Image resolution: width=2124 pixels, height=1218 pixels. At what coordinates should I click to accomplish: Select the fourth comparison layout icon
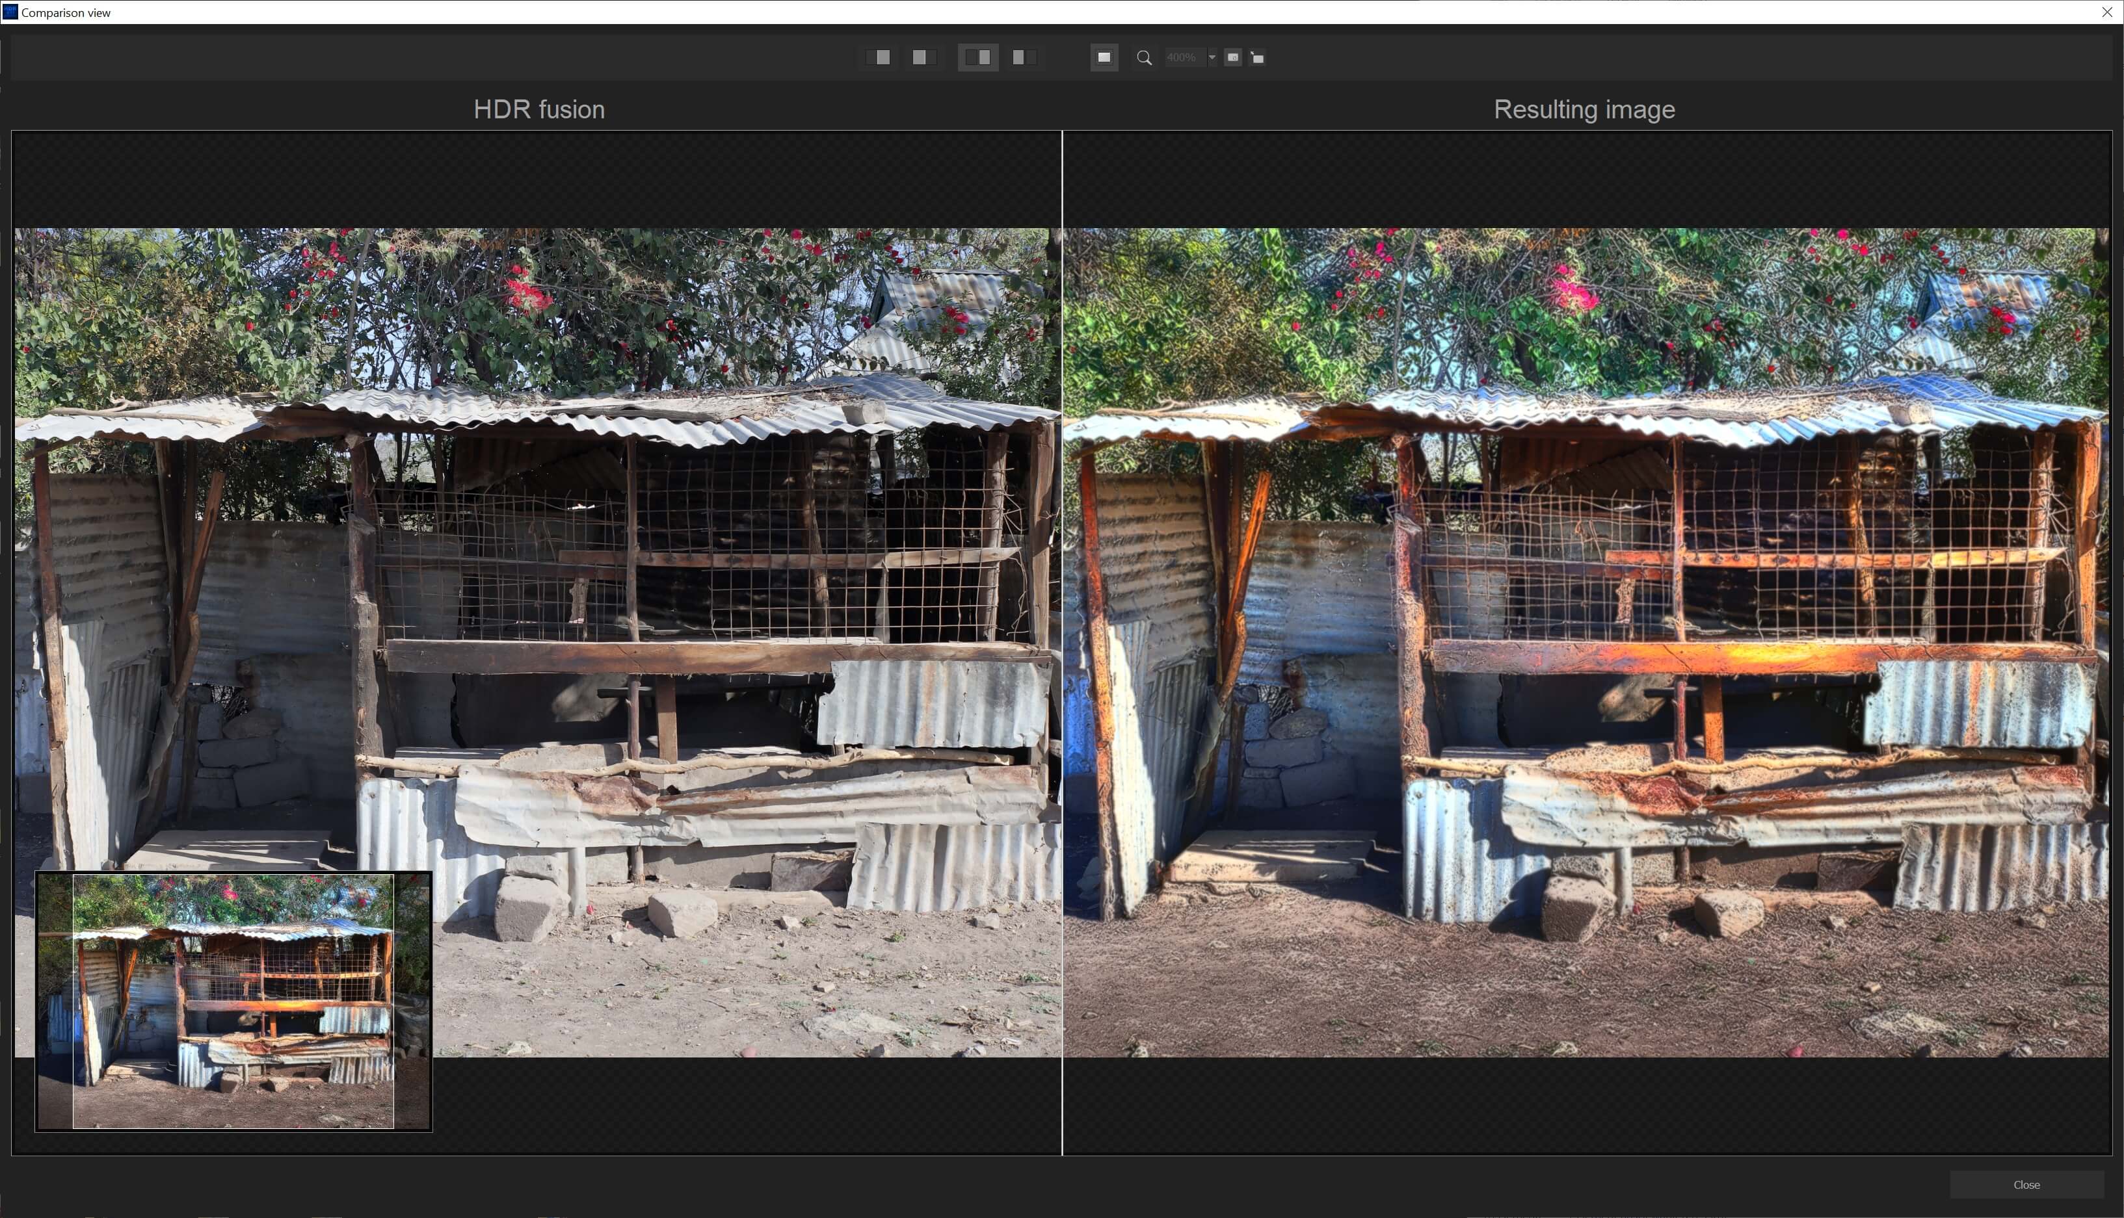pos(1024,57)
